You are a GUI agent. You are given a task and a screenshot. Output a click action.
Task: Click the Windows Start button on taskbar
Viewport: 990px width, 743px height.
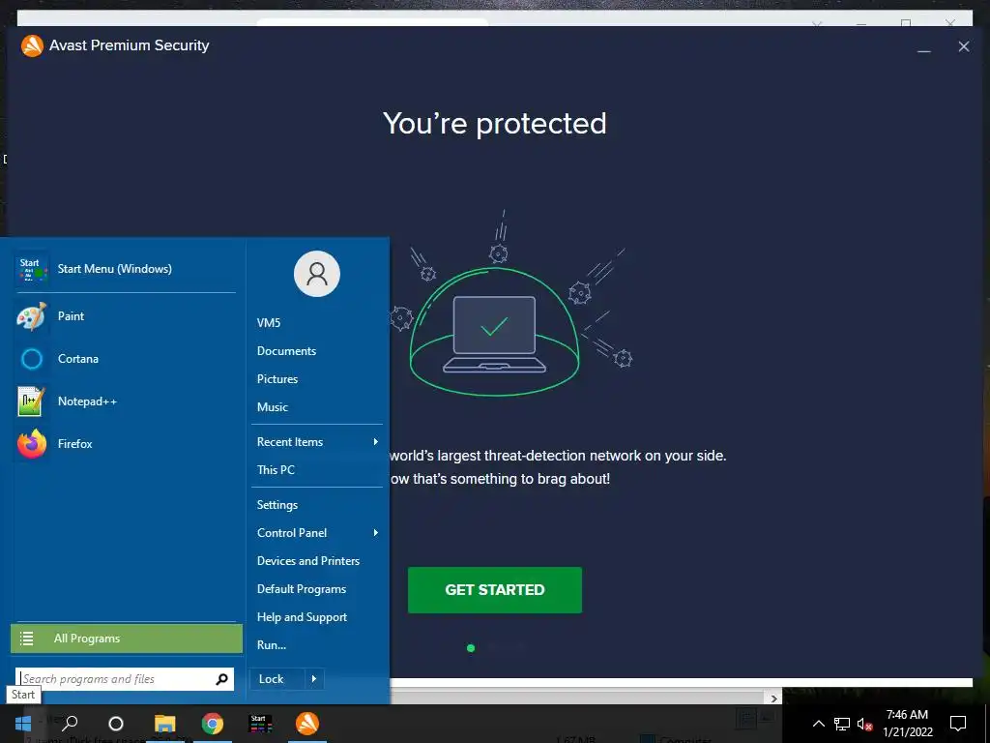[23, 724]
